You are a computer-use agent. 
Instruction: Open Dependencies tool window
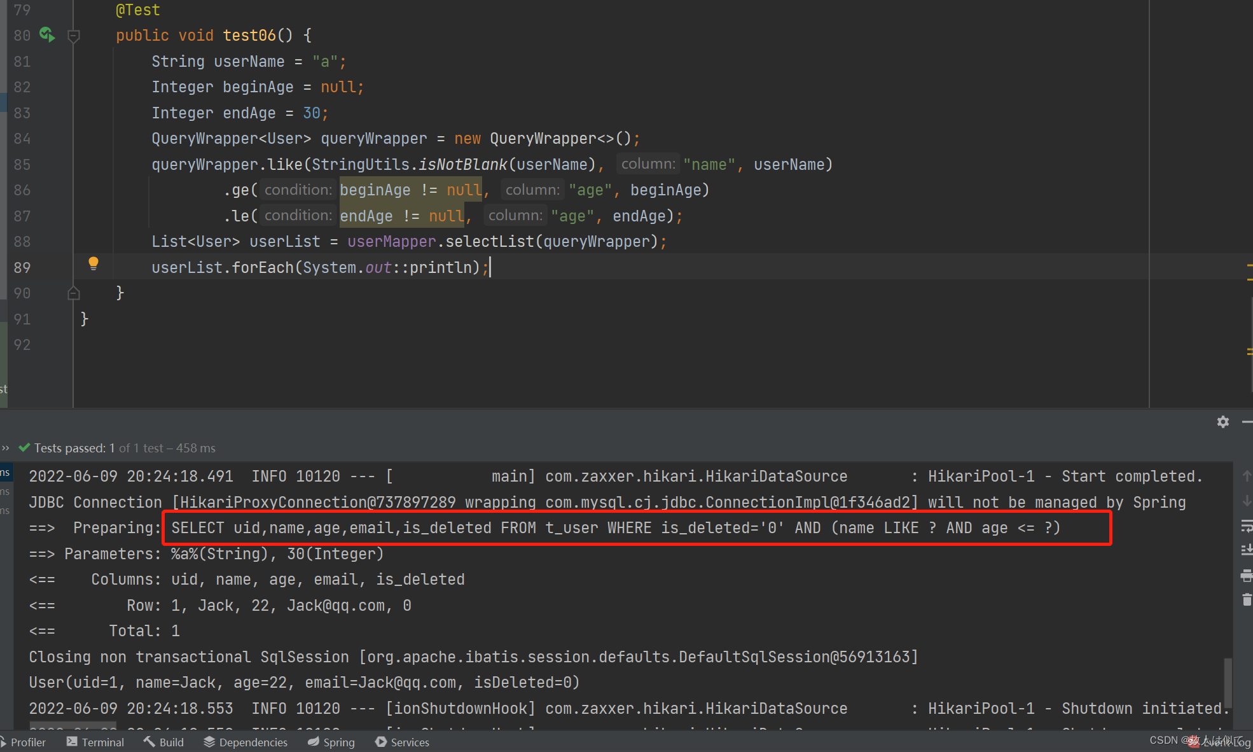(x=246, y=742)
